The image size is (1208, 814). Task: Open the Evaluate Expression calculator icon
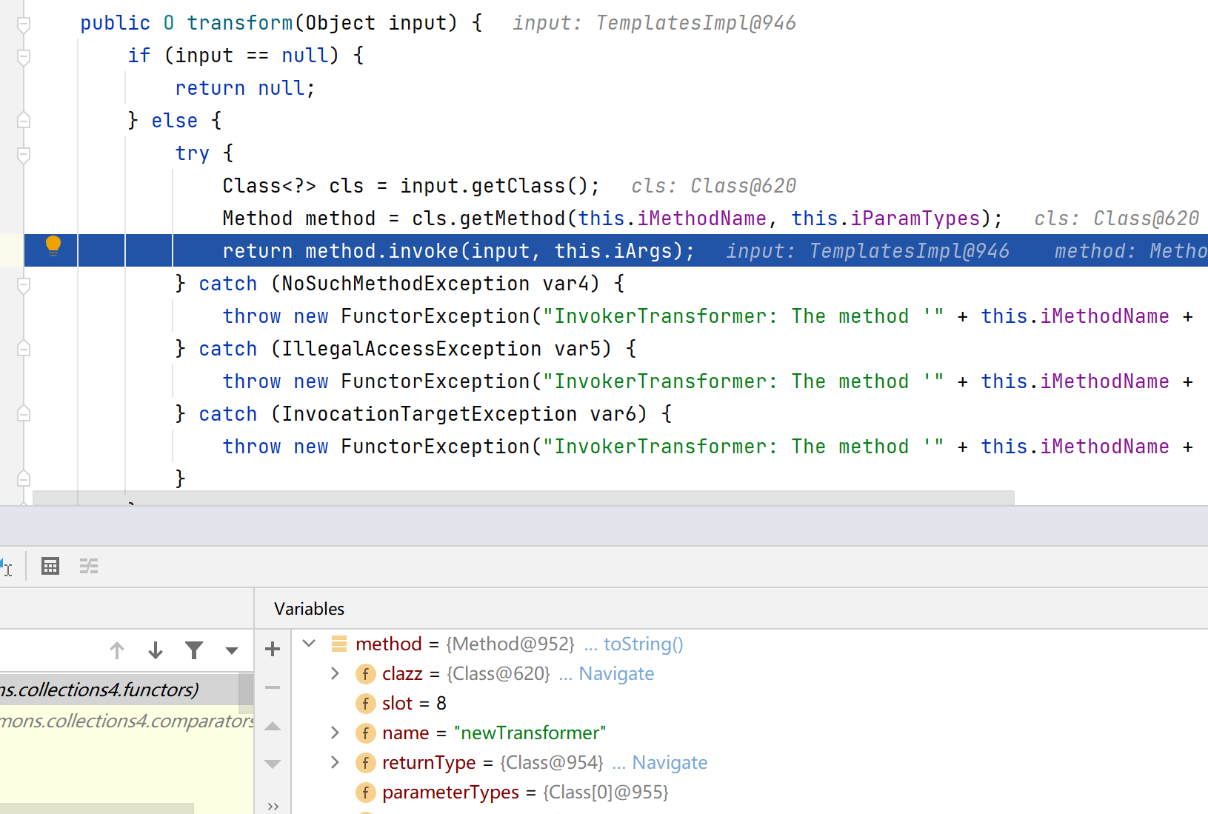tap(50, 567)
